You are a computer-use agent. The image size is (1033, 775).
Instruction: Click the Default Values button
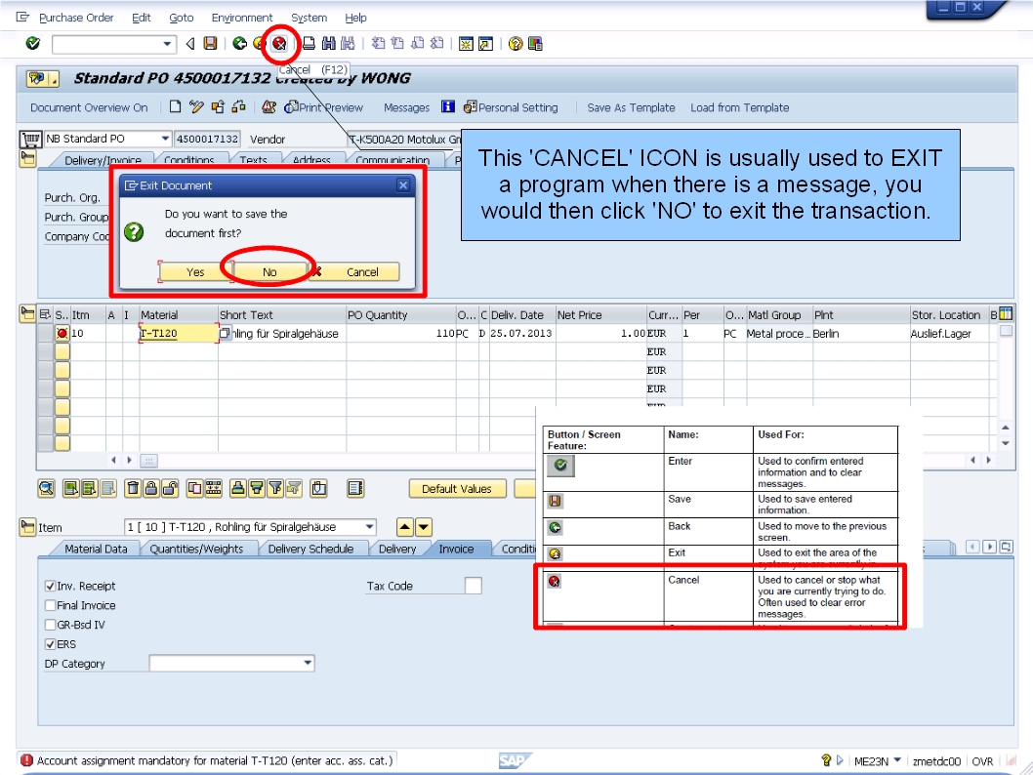click(457, 489)
